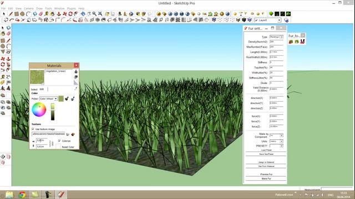Image resolution: width=355 pixels, height=199 pixels.
Task: Toggle the Colorize checkbox
Action: pyautogui.click(x=59, y=141)
